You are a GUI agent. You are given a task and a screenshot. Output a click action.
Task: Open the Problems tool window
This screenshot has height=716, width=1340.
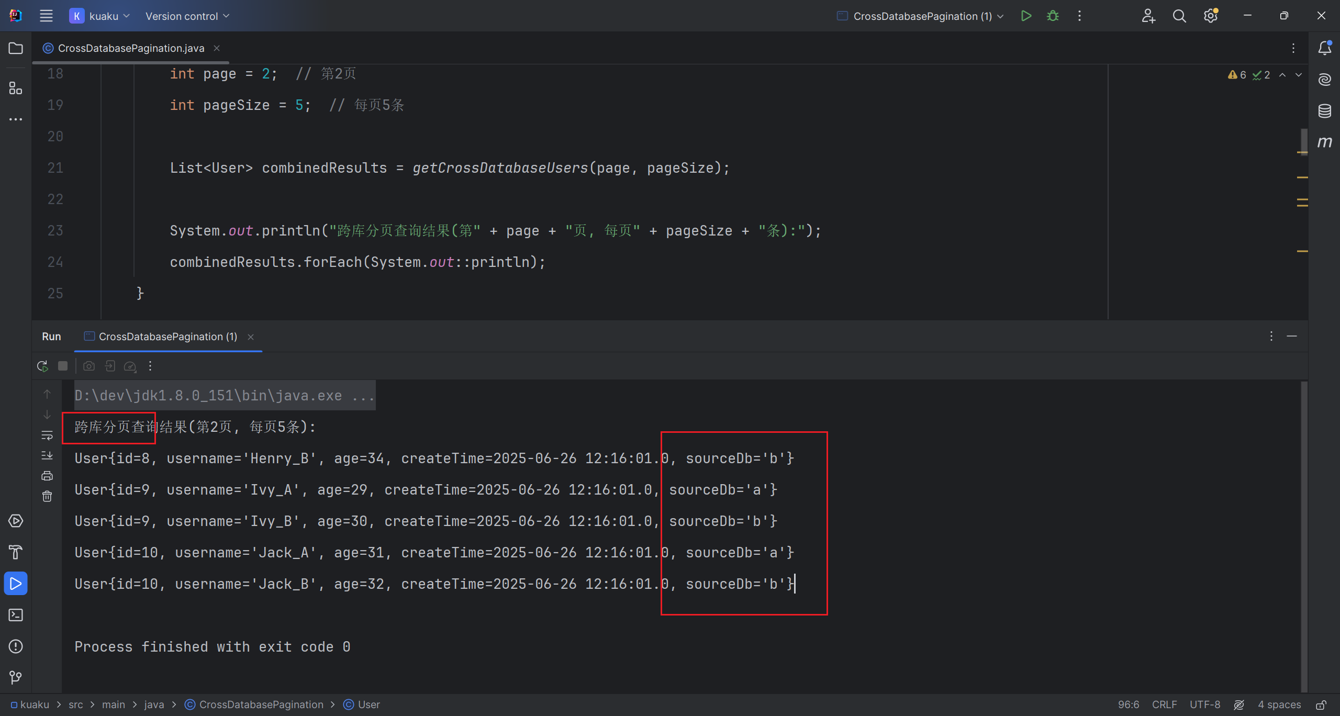16,646
